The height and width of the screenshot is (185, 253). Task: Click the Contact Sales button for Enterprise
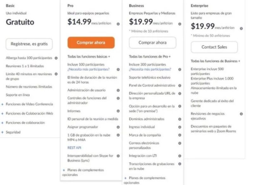(214, 47)
